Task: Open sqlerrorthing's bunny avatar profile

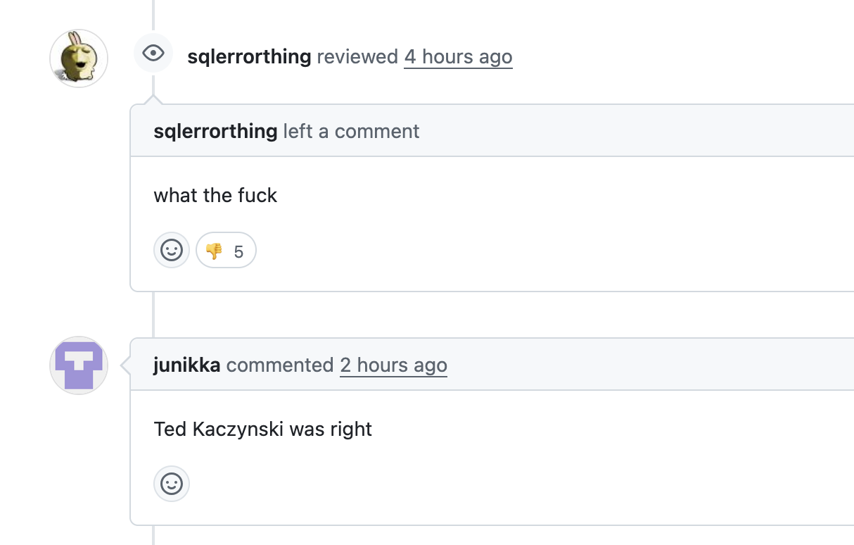Action: pyautogui.click(x=79, y=58)
